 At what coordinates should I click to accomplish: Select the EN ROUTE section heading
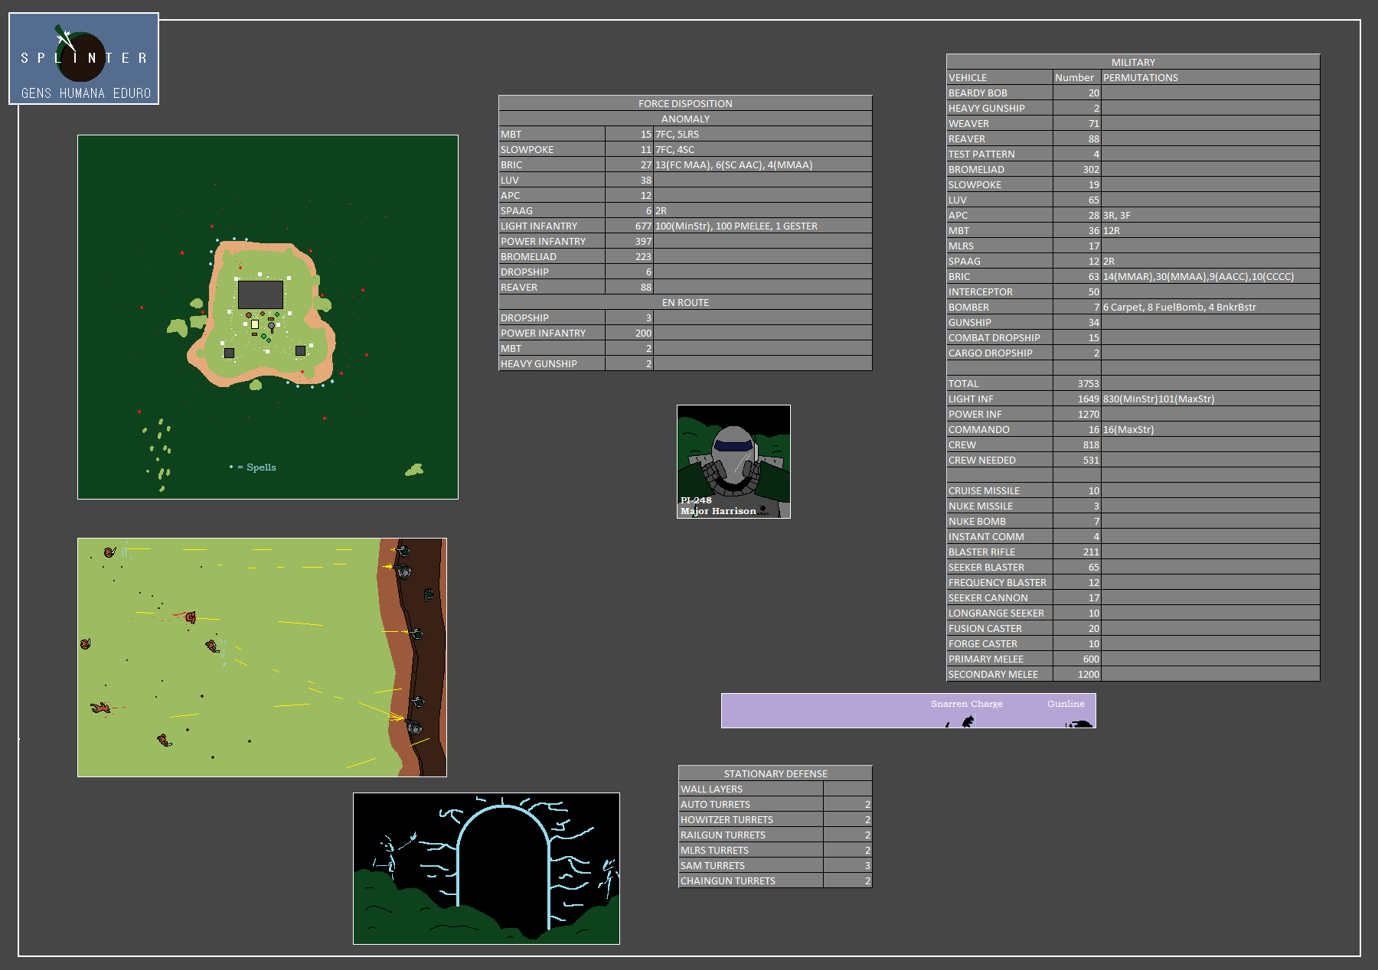coord(685,302)
